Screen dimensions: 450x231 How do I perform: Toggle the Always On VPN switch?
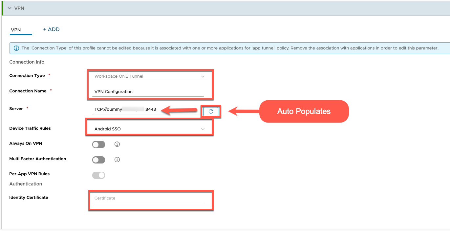tap(98, 144)
